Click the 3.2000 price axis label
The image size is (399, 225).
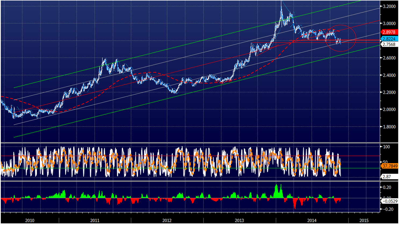tap(389, 6)
